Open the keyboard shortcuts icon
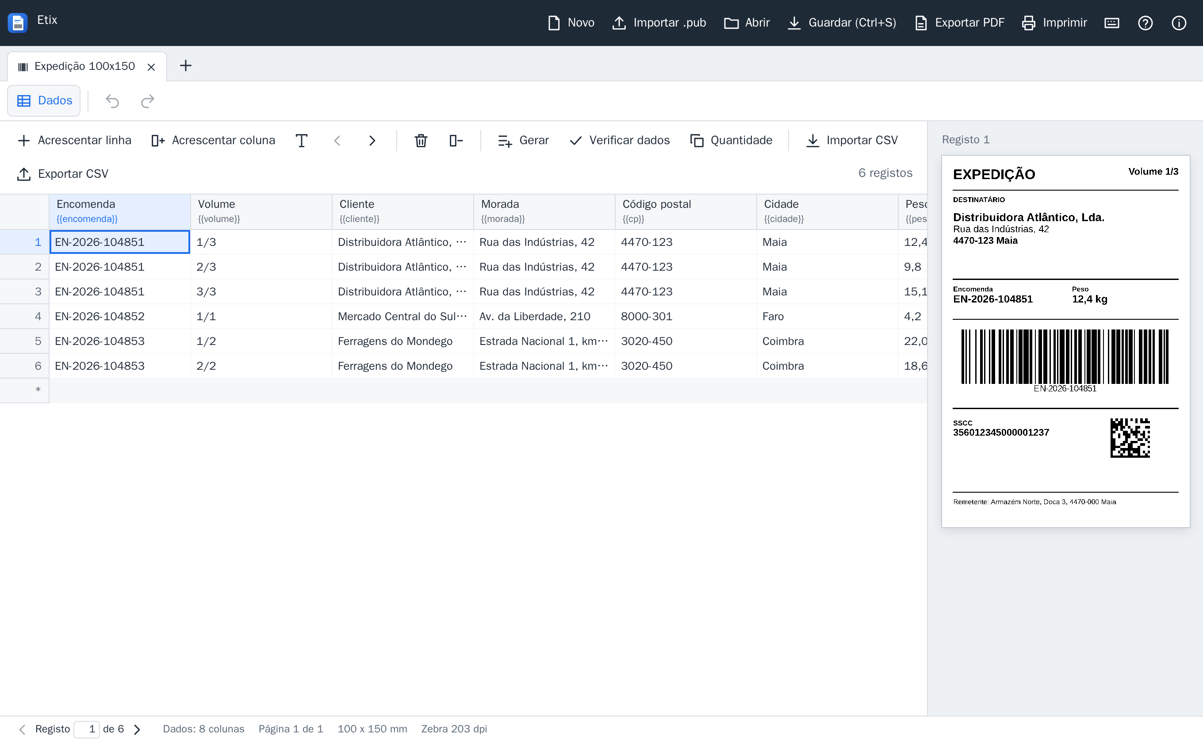 point(1111,23)
